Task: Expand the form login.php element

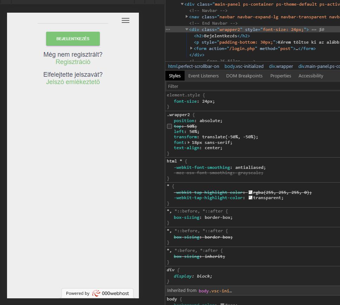Action: pyautogui.click(x=191, y=48)
